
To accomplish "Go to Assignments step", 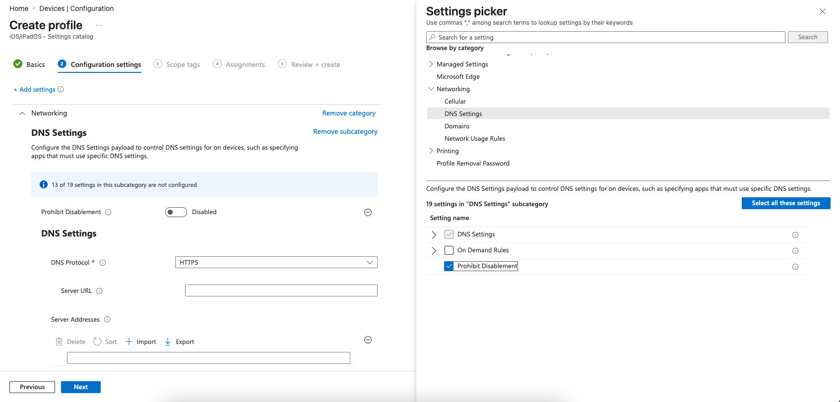I will point(239,64).
